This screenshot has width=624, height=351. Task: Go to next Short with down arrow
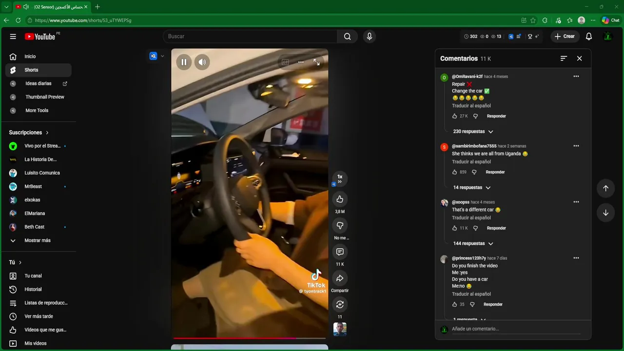[x=605, y=213]
